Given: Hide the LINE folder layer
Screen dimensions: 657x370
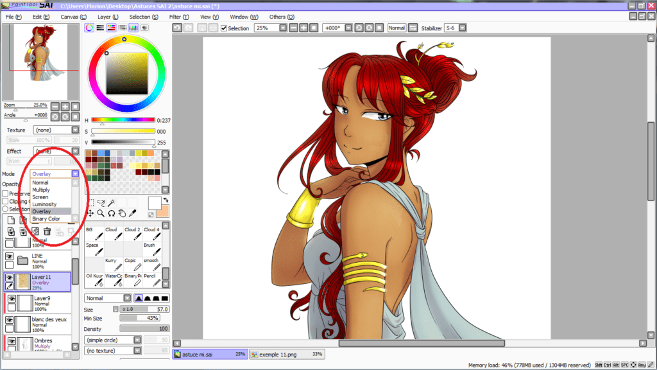Looking at the screenshot, I should coord(9,256).
